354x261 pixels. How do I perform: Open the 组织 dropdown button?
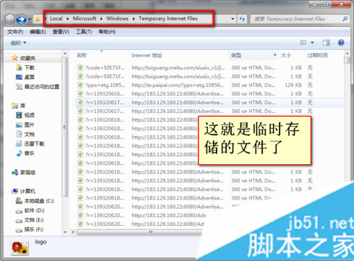[18, 43]
